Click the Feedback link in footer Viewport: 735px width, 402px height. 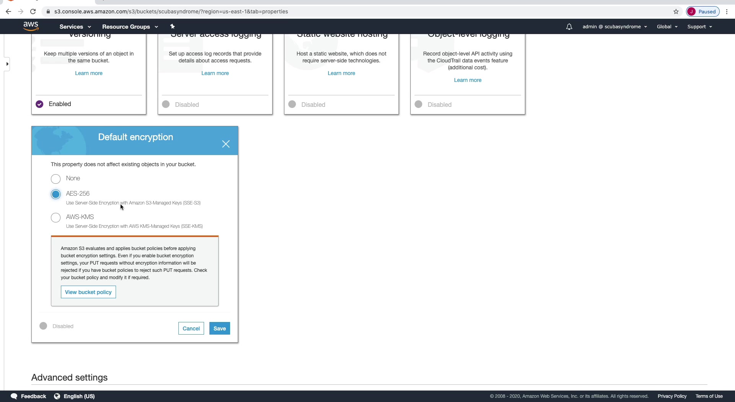tap(33, 396)
